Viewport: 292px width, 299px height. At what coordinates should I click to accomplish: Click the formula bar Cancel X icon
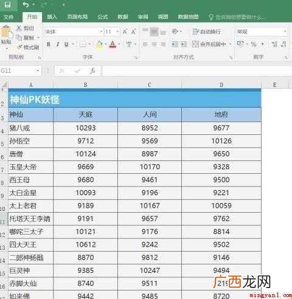tap(62, 70)
